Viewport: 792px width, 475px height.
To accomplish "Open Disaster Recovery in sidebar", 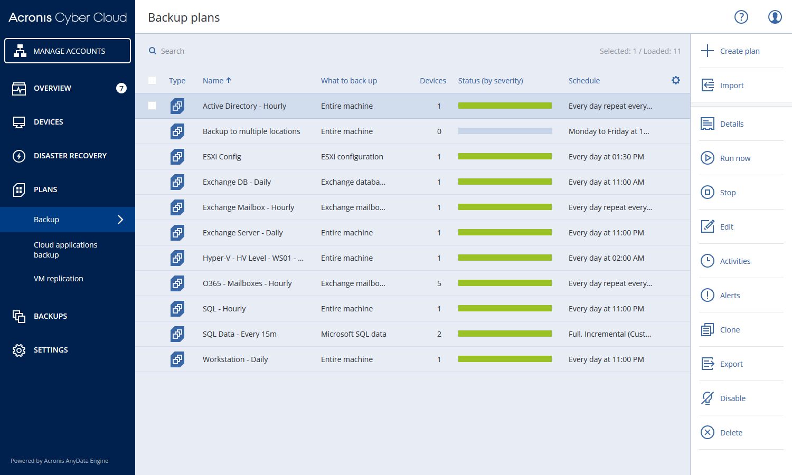I will 70,156.
